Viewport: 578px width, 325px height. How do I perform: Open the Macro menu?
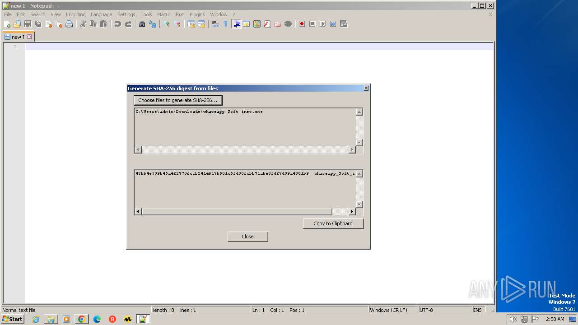point(163,14)
